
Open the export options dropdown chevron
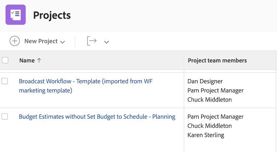pos(106,42)
